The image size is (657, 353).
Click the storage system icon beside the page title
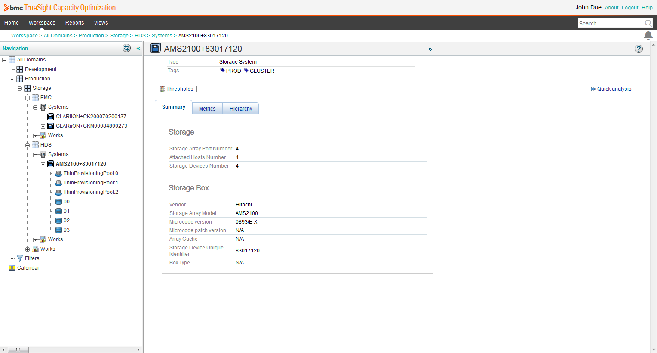pos(155,48)
